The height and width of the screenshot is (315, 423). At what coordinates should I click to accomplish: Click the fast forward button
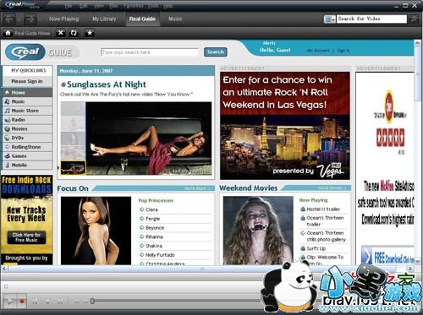(85, 301)
